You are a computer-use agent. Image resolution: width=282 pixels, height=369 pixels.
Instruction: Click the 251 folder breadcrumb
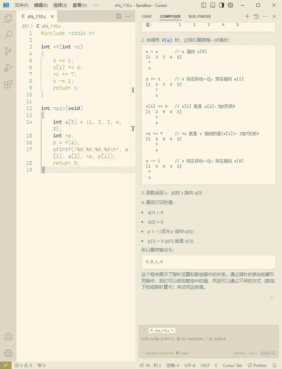pos(25,26)
